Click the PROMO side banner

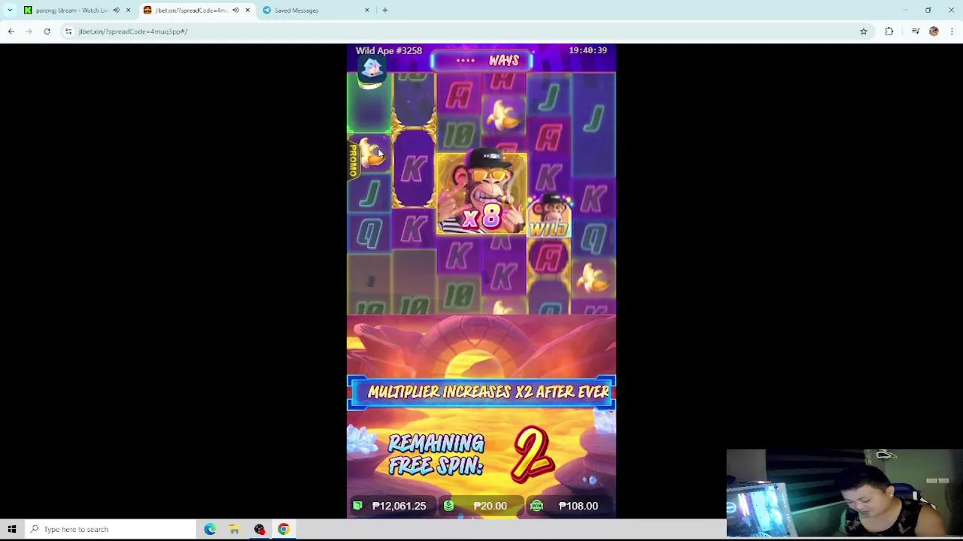coord(353,161)
